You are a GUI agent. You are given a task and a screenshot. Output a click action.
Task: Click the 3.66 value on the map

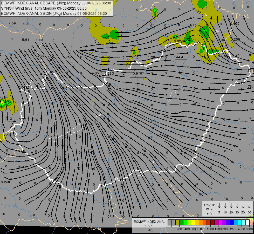tap(22, 135)
